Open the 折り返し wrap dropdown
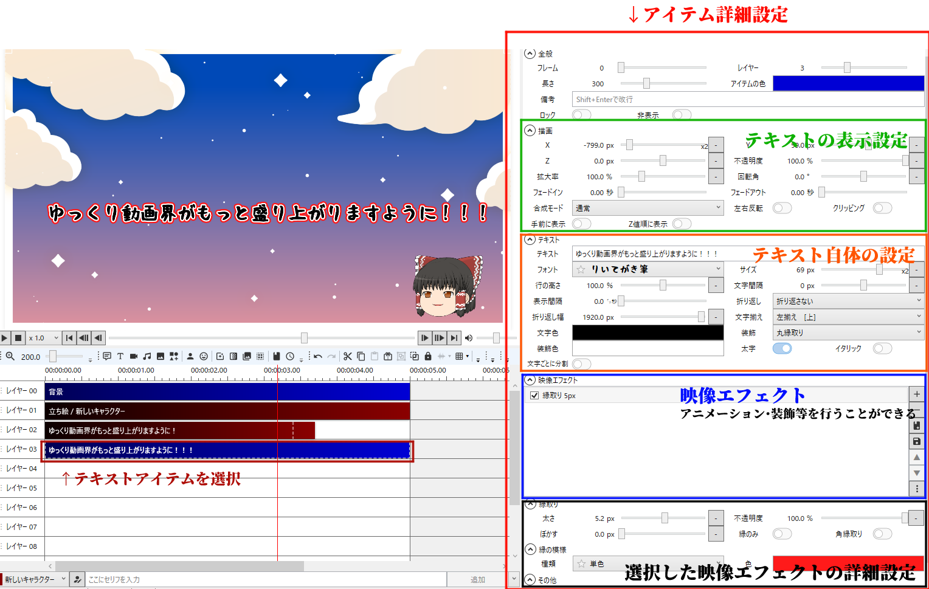Screen dimensions: 929x589 (x=848, y=300)
